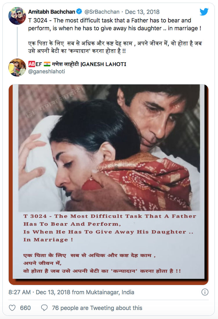
Task: Click the Amitabh Bachchan display name
Action: [52, 12]
